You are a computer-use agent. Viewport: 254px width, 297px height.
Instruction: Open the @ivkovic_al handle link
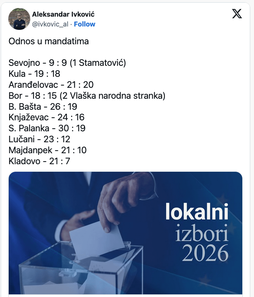click(x=51, y=24)
